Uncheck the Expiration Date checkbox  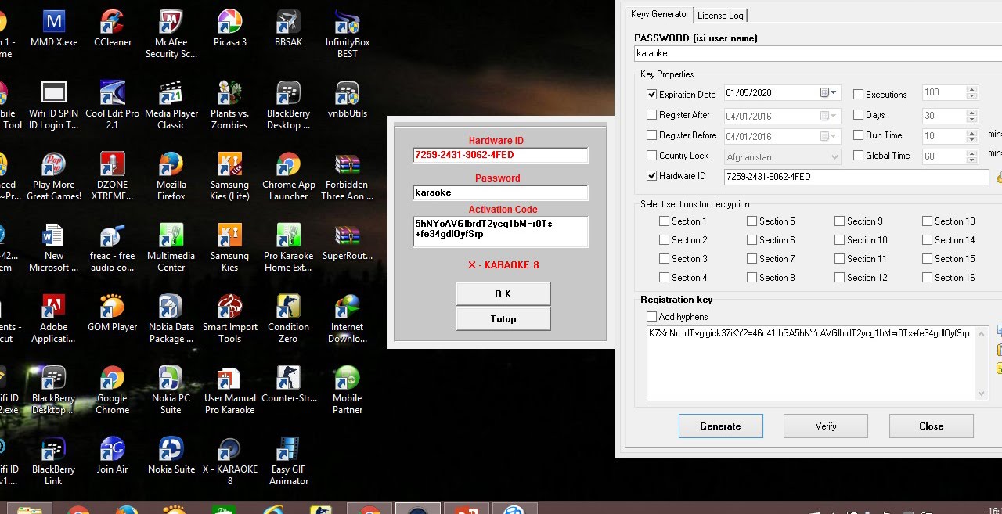coord(652,94)
